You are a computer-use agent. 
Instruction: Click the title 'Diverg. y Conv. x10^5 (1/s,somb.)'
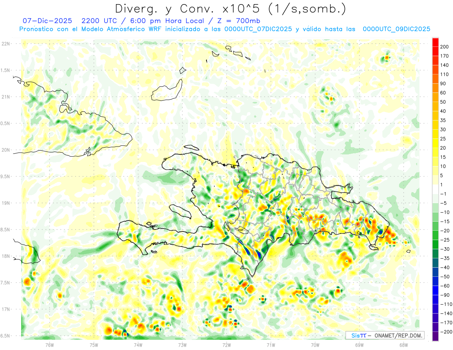point(230,9)
